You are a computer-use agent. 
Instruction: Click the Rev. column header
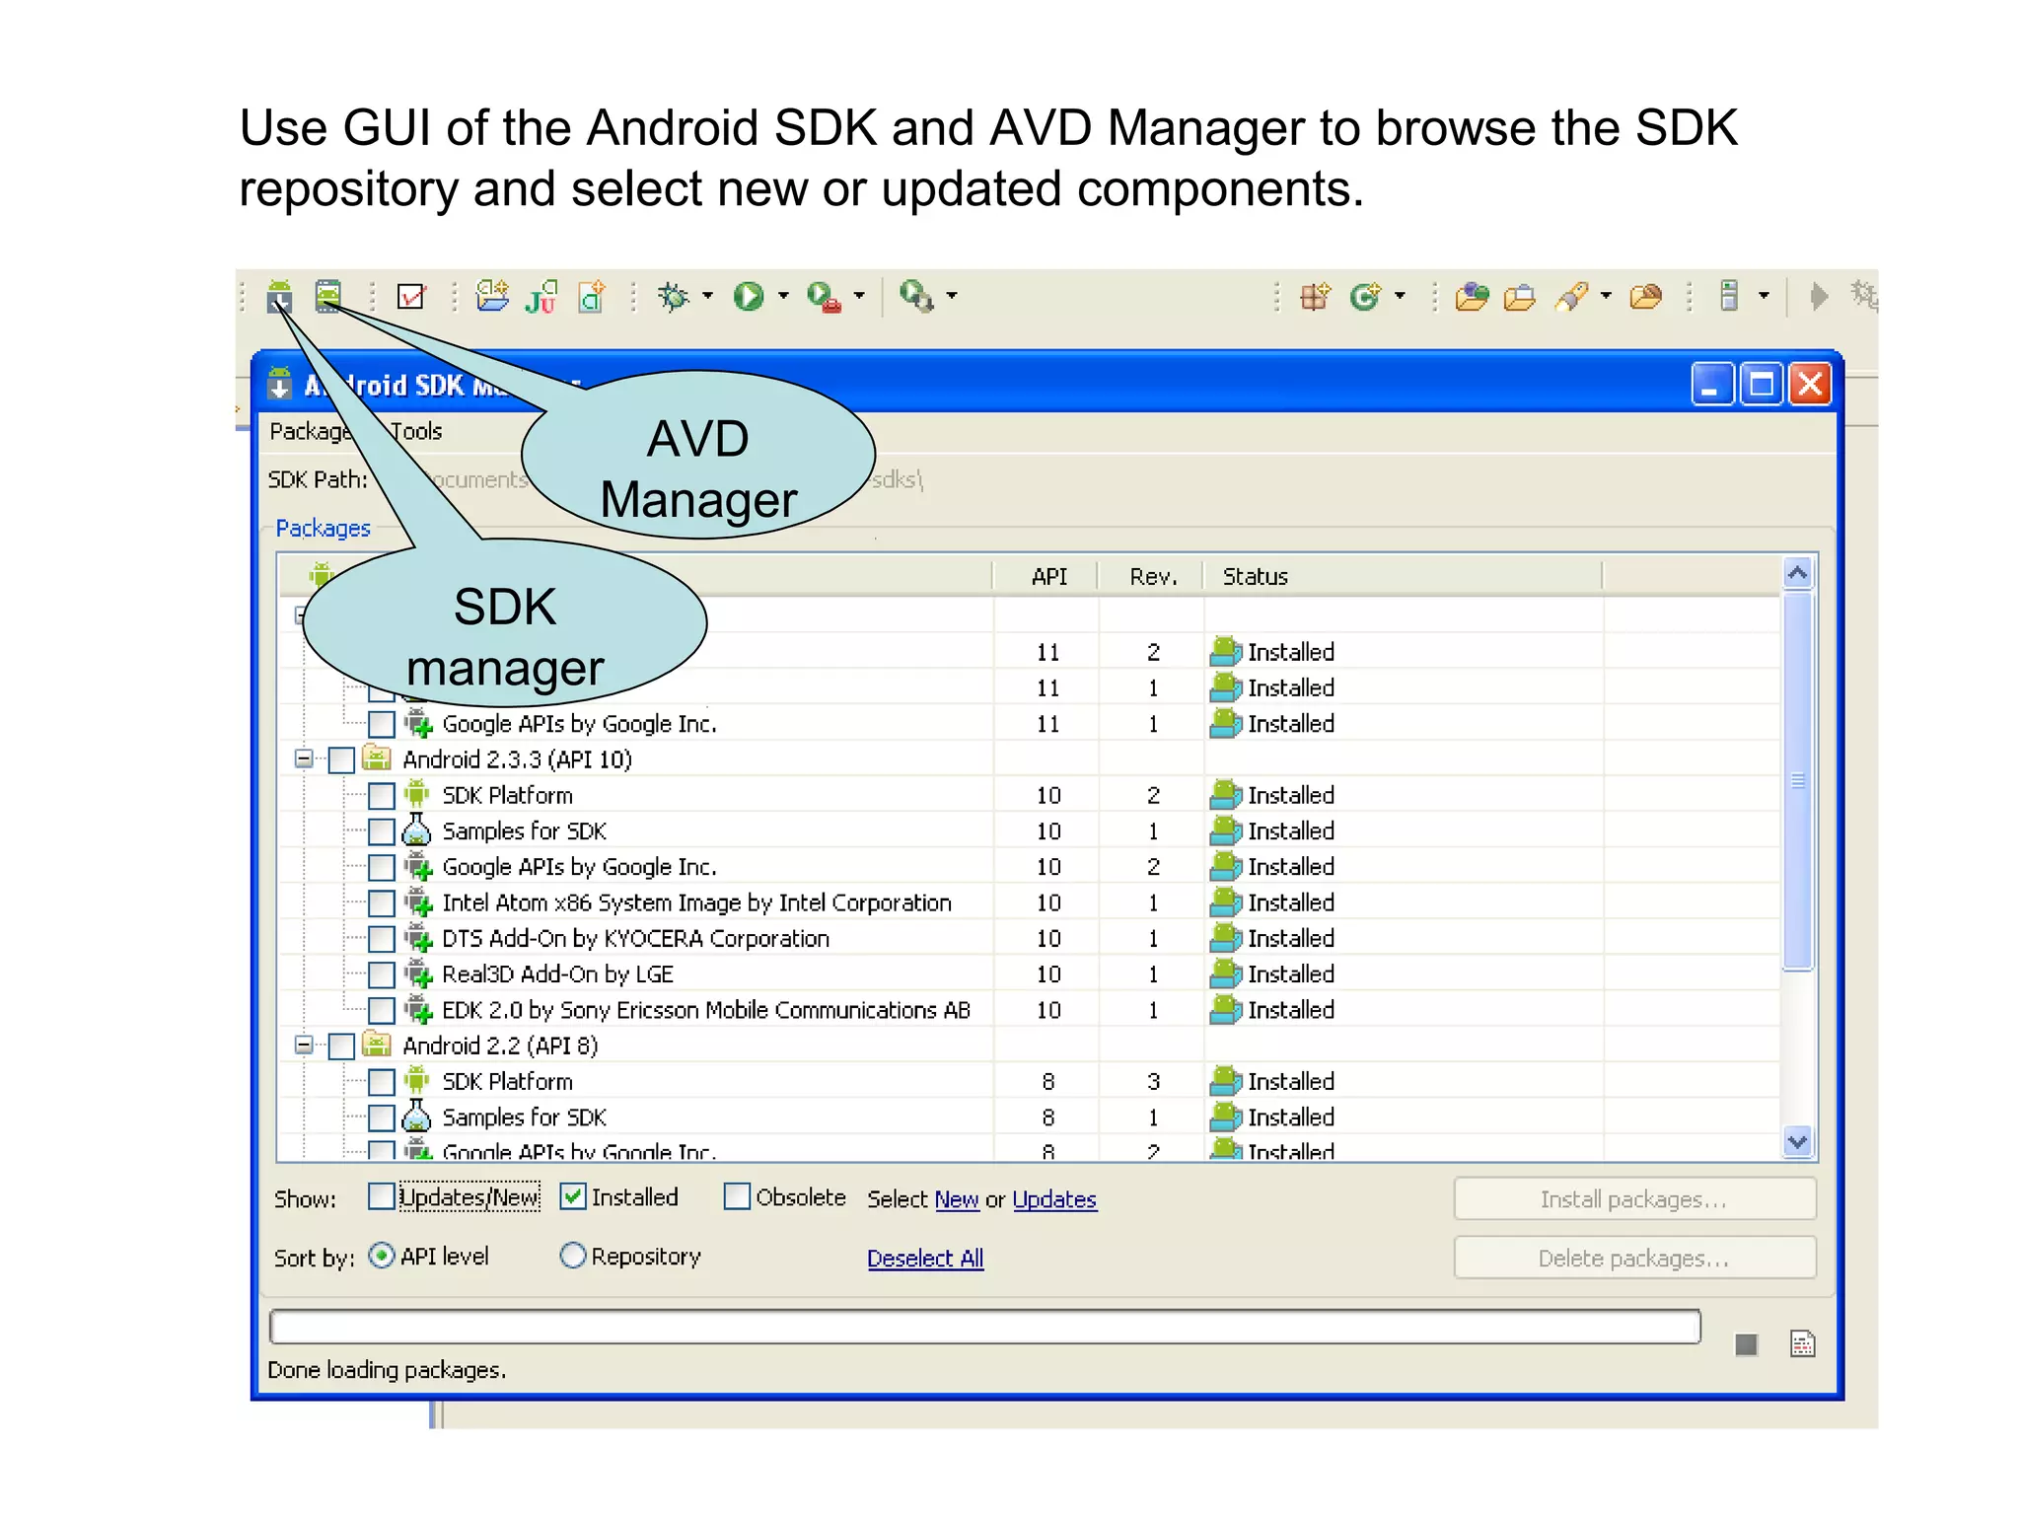(x=1152, y=576)
